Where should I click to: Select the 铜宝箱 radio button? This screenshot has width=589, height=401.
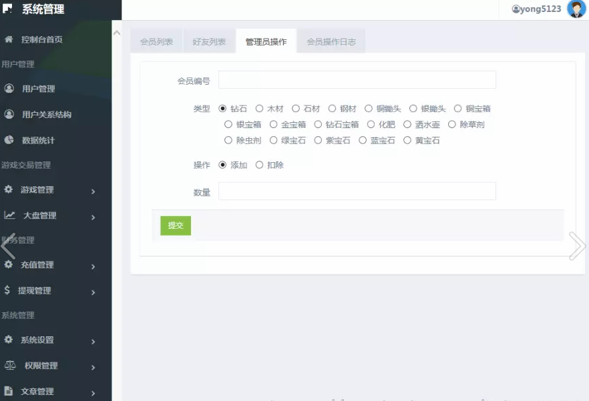(457, 109)
